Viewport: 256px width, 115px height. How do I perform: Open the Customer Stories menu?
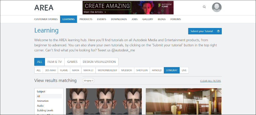46,19
